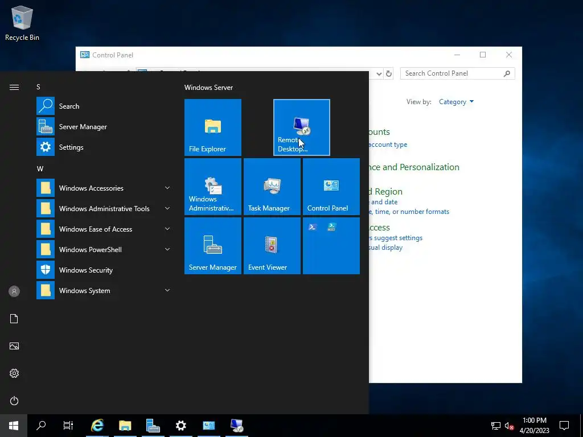Click the Control Panel search magnifier
The height and width of the screenshot is (437, 583).
[507, 73]
